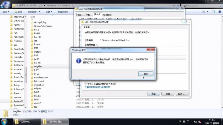
Task: Open the view options dropdown arrow
Action: 208,12
